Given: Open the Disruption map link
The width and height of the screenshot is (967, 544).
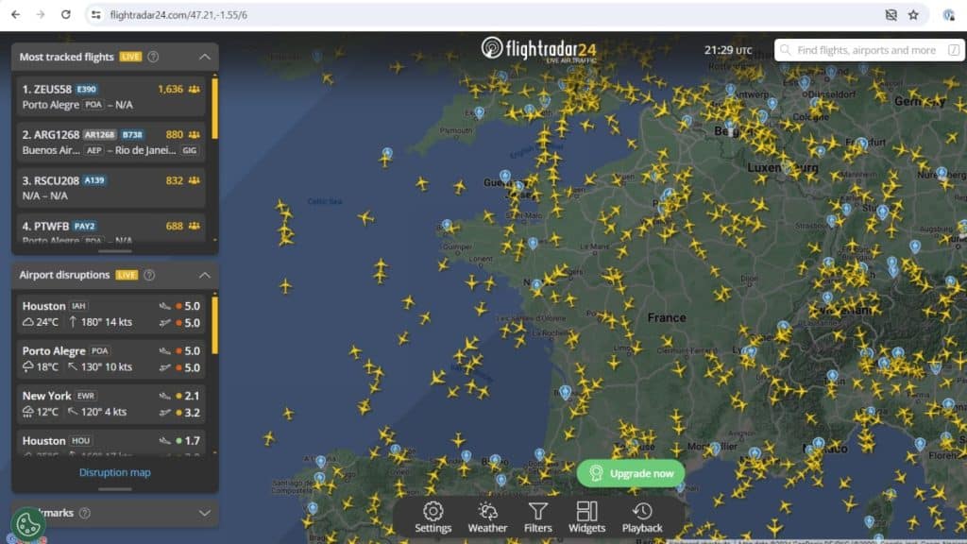Looking at the screenshot, I should 114,472.
